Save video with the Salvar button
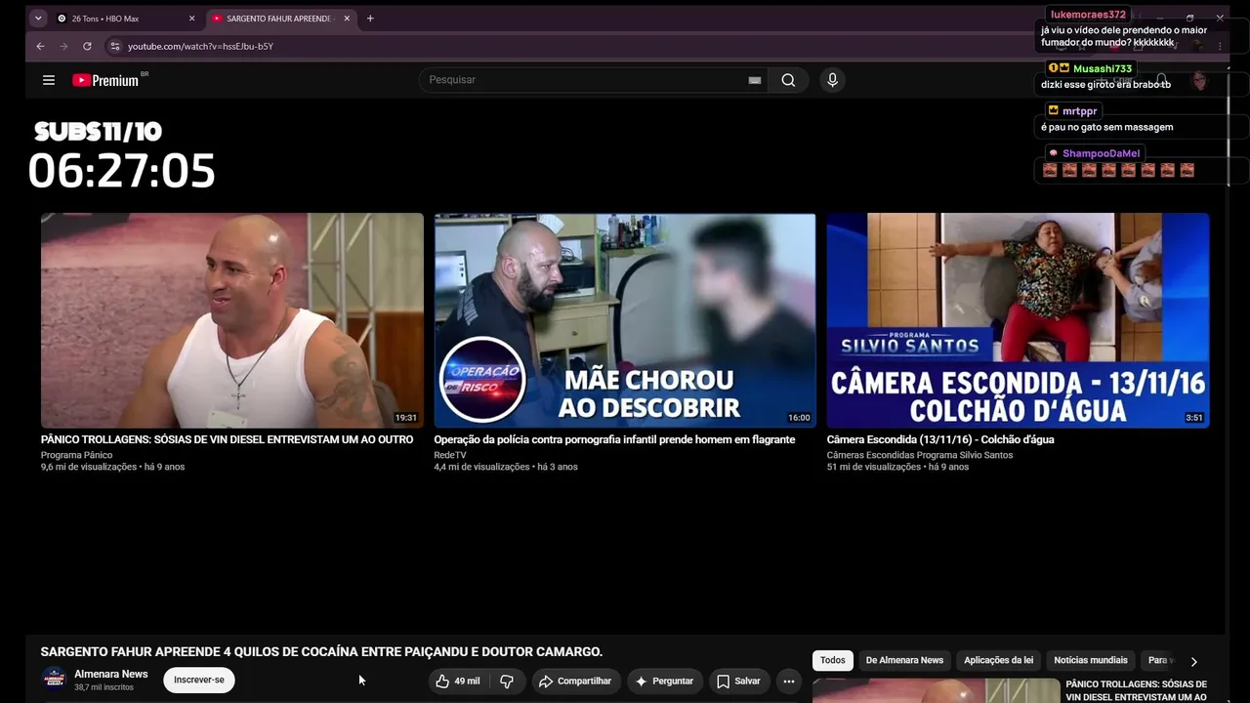The width and height of the screenshot is (1250, 703). pyautogui.click(x=738, y=682)
